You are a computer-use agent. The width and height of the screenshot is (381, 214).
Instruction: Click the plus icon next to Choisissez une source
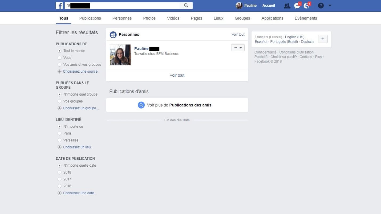click(x=59, y=72)
